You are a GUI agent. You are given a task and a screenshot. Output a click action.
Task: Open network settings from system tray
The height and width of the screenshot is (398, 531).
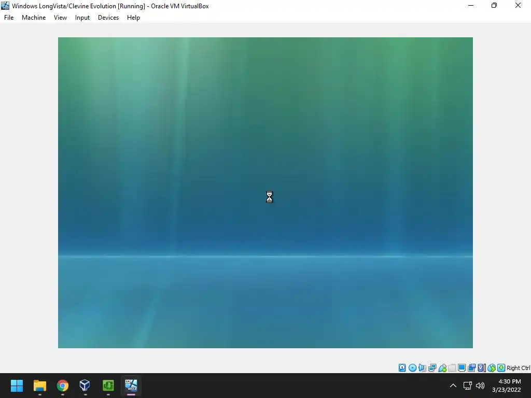click(x=468, y=386)
